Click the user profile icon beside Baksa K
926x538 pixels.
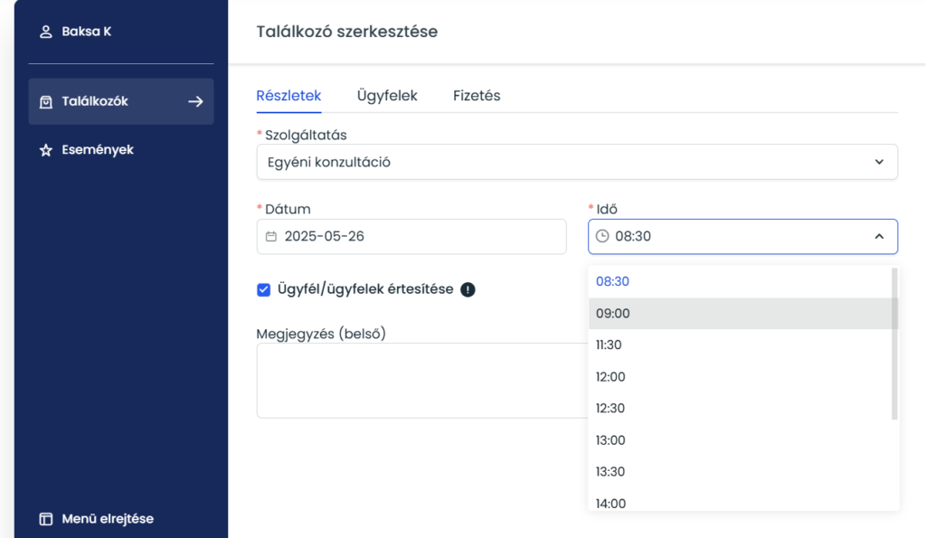(x=46, y=32)
